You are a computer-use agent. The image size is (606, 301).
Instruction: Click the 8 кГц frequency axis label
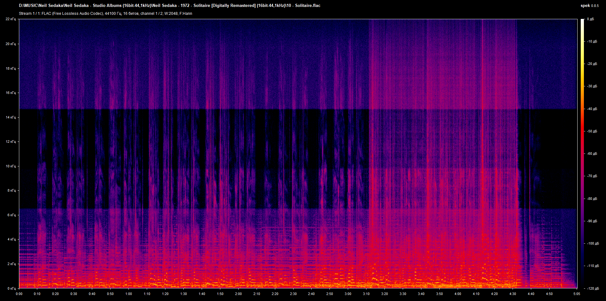click(x=12, y=190)
